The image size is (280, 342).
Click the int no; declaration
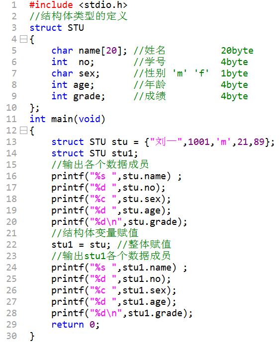(x=73, y=62)
